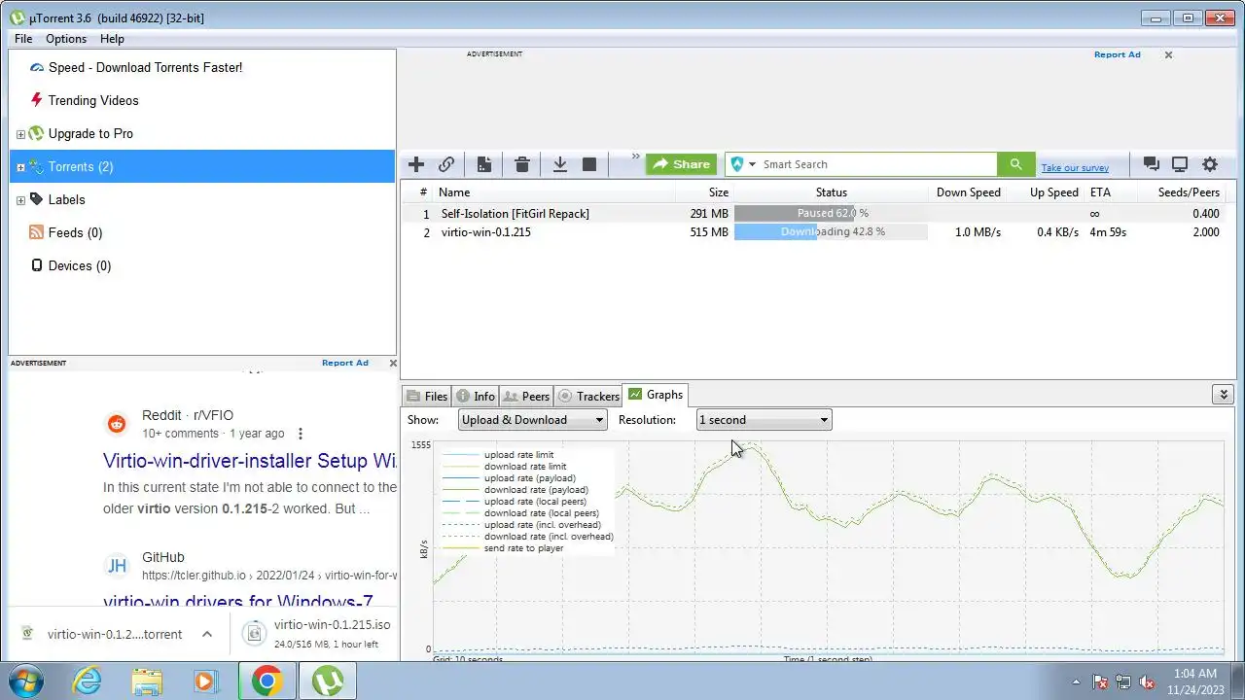The width and height of the screenshot is (1245, 700).
Task: Switch to the Graphs tab
Action: pos(656,395)
